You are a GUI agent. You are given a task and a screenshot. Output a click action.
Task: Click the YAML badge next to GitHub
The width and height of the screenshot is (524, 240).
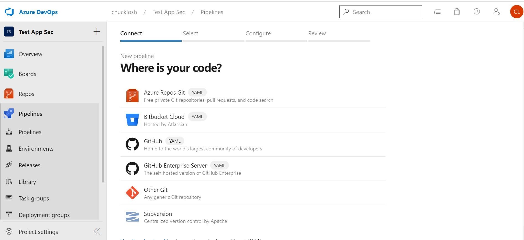[x=175, y=141]
